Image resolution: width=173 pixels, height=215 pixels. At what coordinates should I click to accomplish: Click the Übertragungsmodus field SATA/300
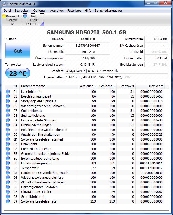88,58
